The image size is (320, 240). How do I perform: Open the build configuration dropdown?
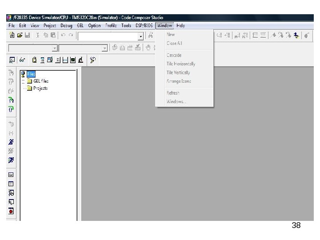point(104,48)
